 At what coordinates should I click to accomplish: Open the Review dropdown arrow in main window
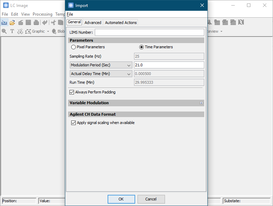(222, 32)
